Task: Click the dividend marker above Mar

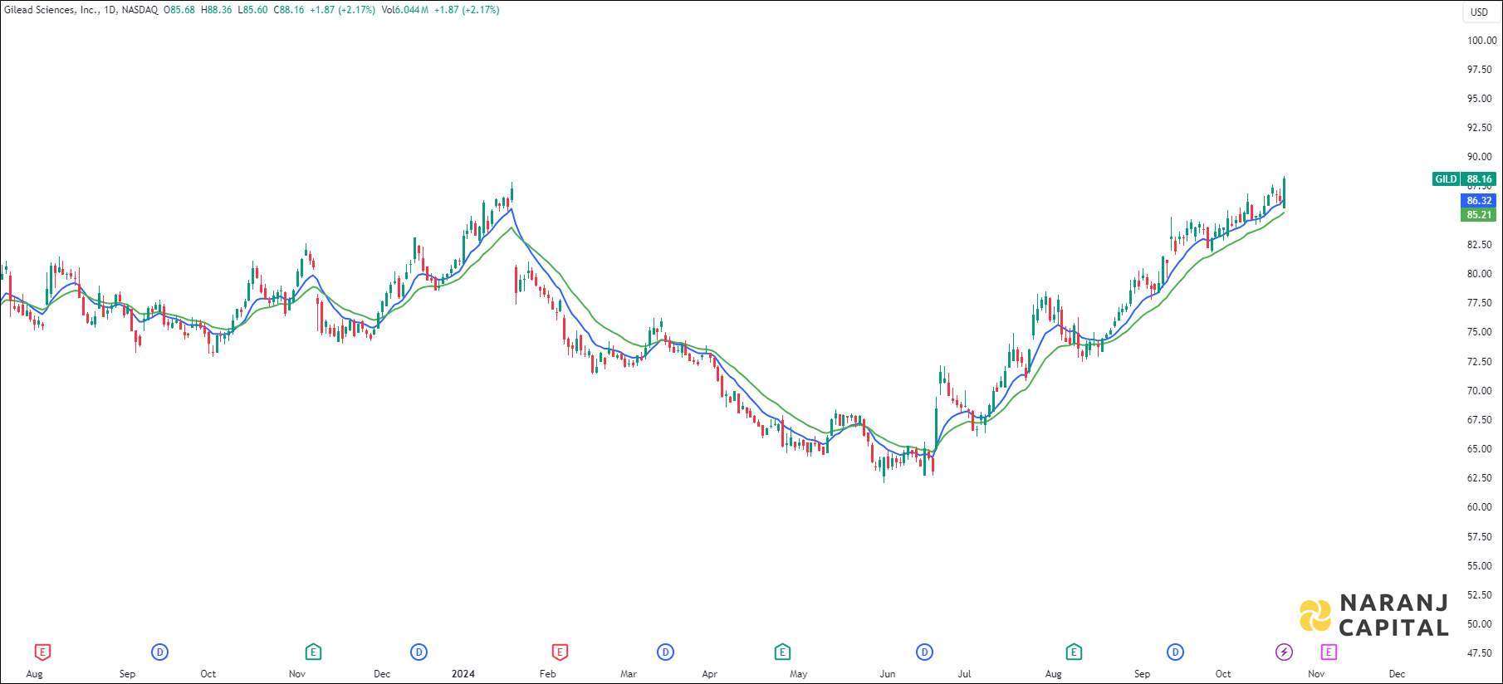Action: [665, 652]
